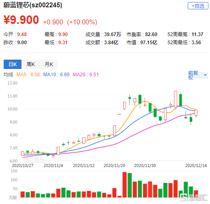This screenshot has height=204, width=210.
Task: Click the change value +0.900
Action: (x=53, y=22)
